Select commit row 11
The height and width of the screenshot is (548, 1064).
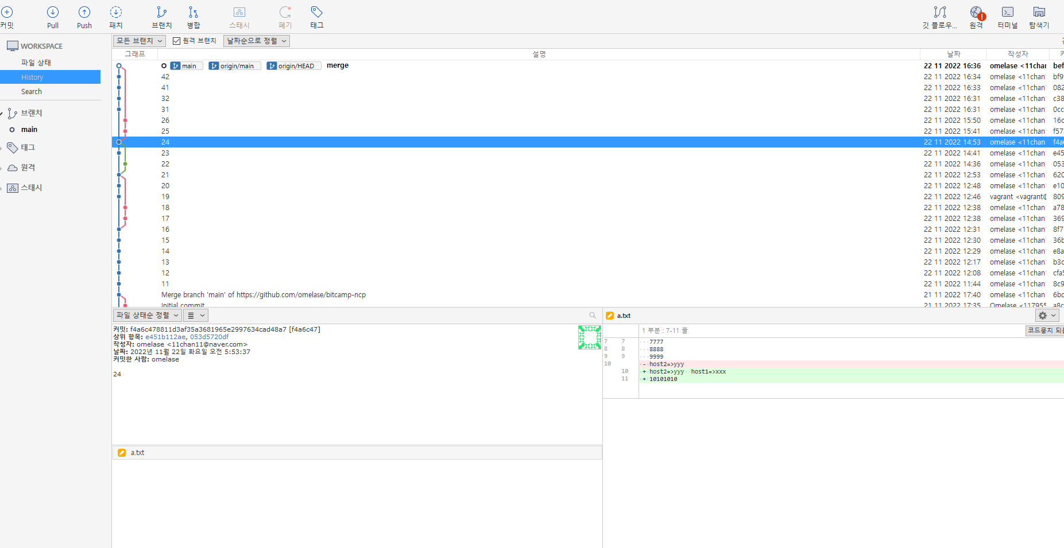(x=588, y=284)
